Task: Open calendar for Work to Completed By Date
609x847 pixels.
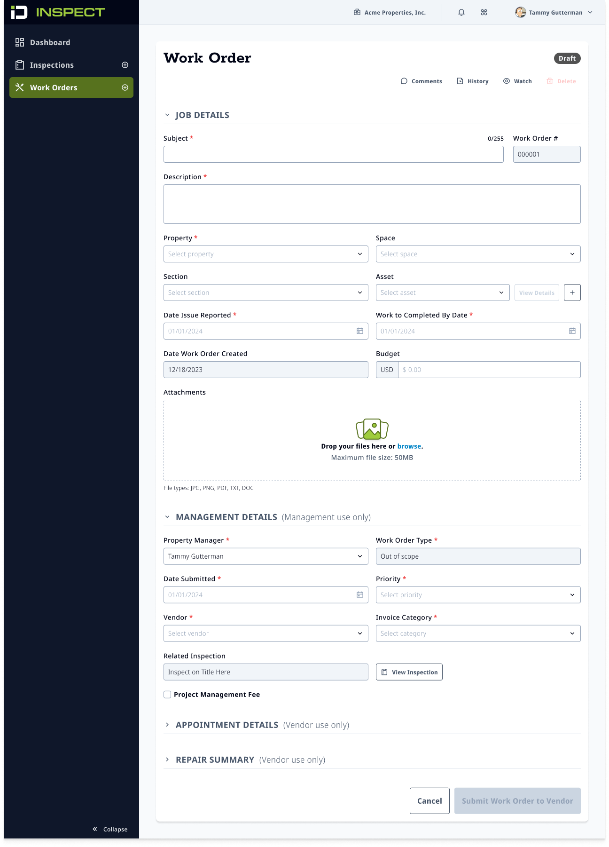Action: pos(572,331)
